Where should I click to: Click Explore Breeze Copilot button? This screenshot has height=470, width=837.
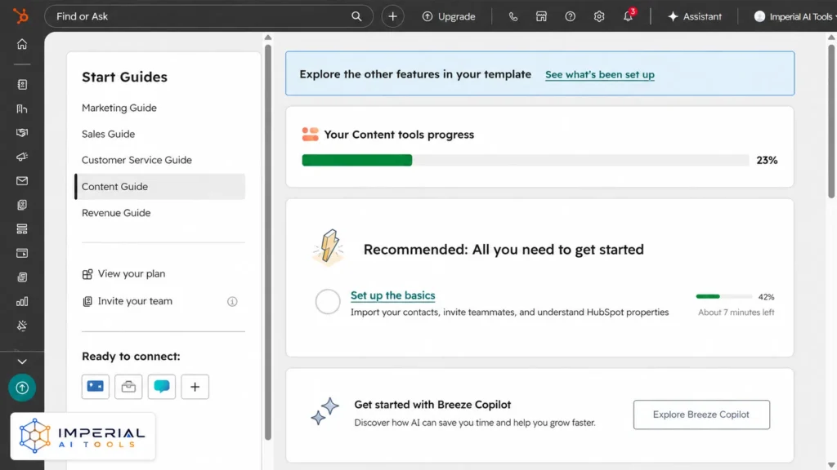[701, 415]
